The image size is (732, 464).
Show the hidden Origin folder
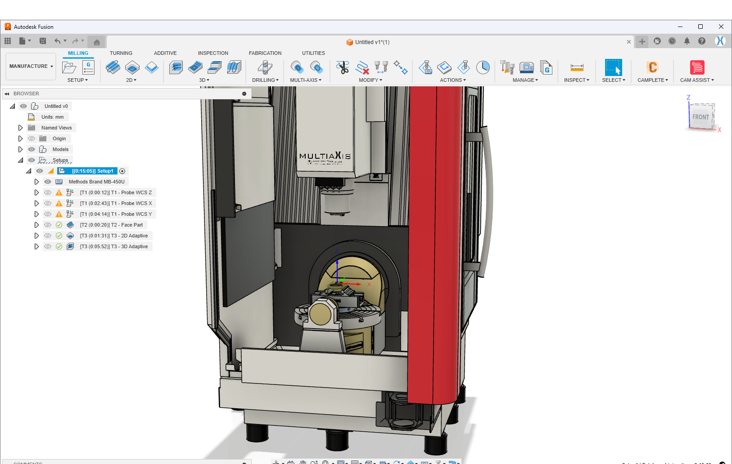(32, 138)
